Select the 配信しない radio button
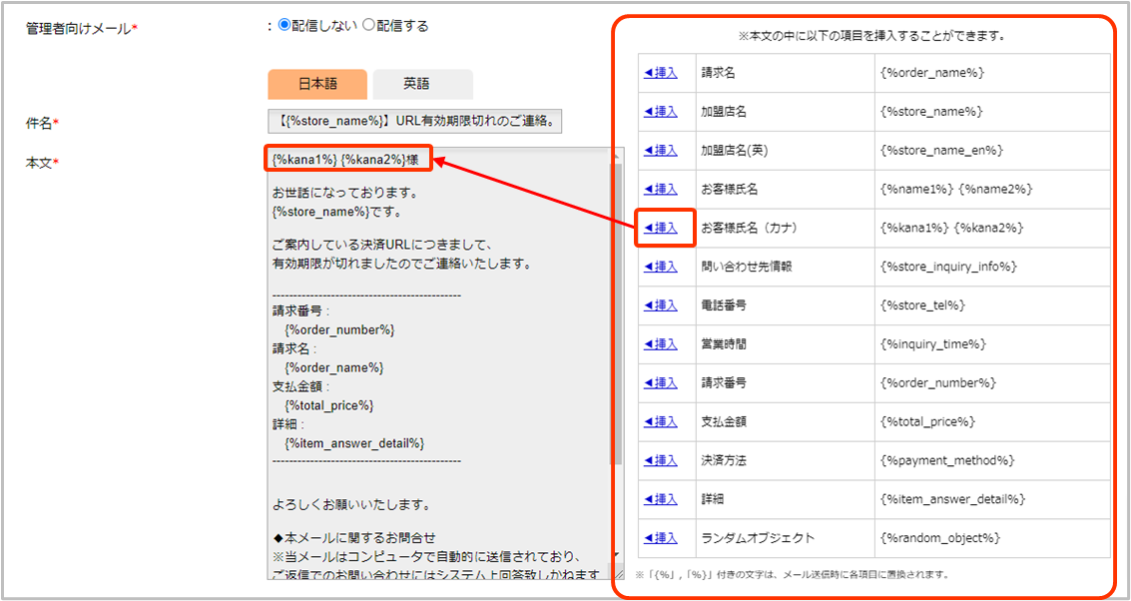 [283, 26]
